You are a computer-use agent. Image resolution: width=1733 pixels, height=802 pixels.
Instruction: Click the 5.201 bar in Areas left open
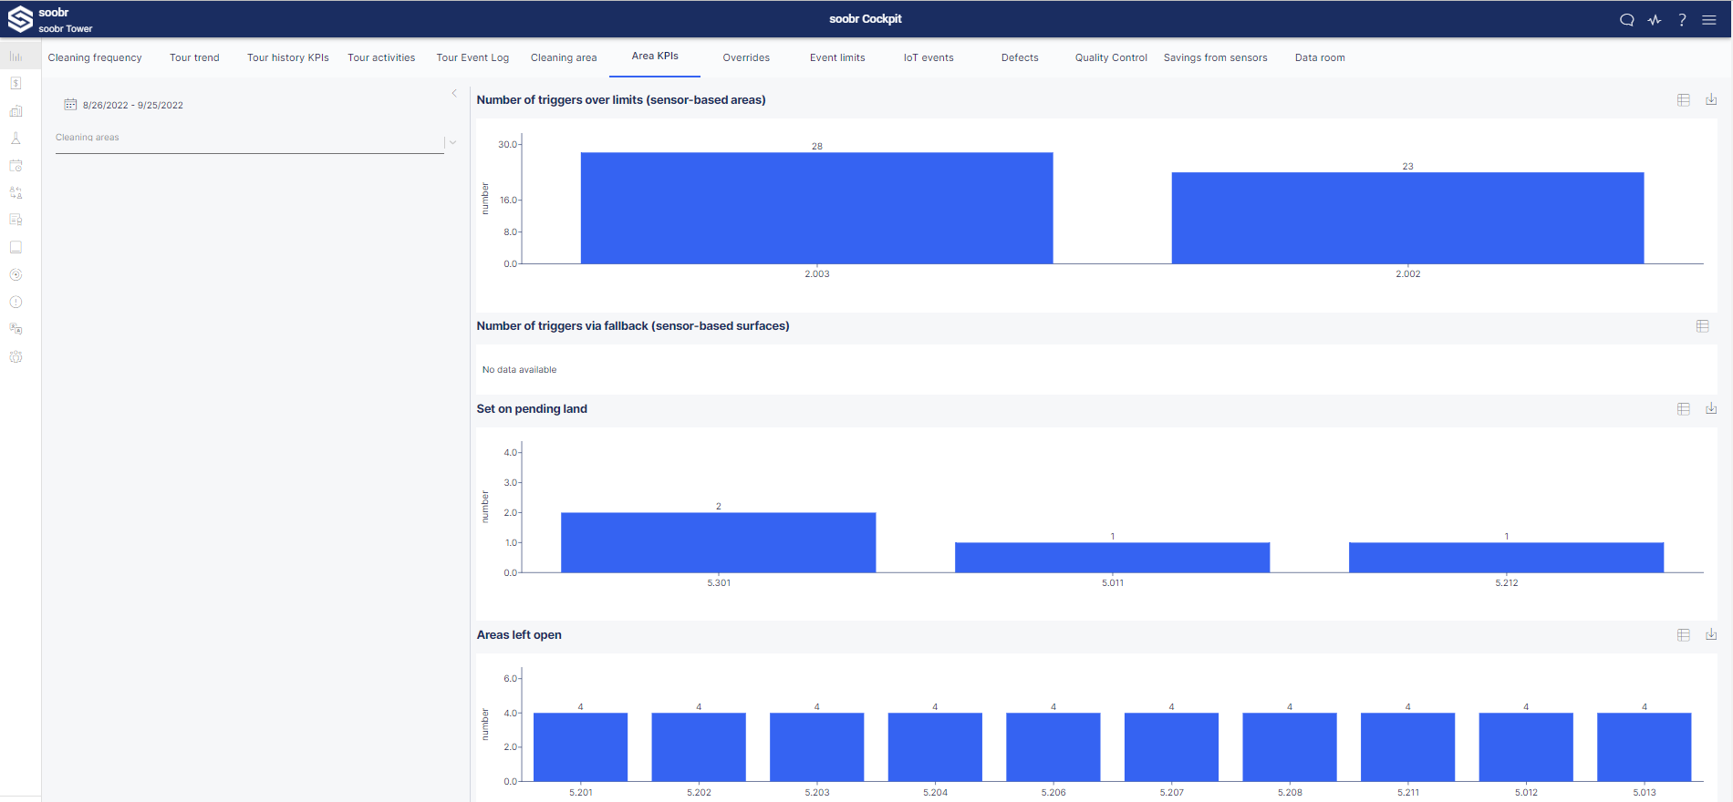[x=580, y=747]
